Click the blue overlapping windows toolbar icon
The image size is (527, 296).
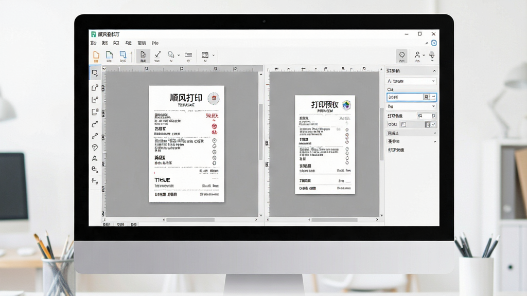[x=123, y=54]
